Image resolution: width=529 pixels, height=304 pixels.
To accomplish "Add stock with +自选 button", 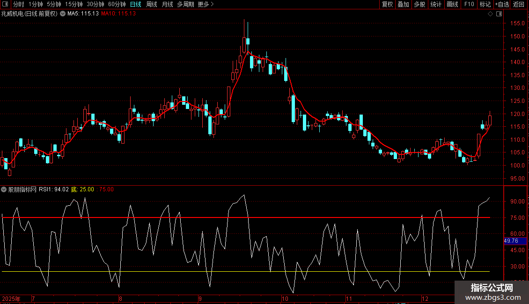I will point(502,4).
